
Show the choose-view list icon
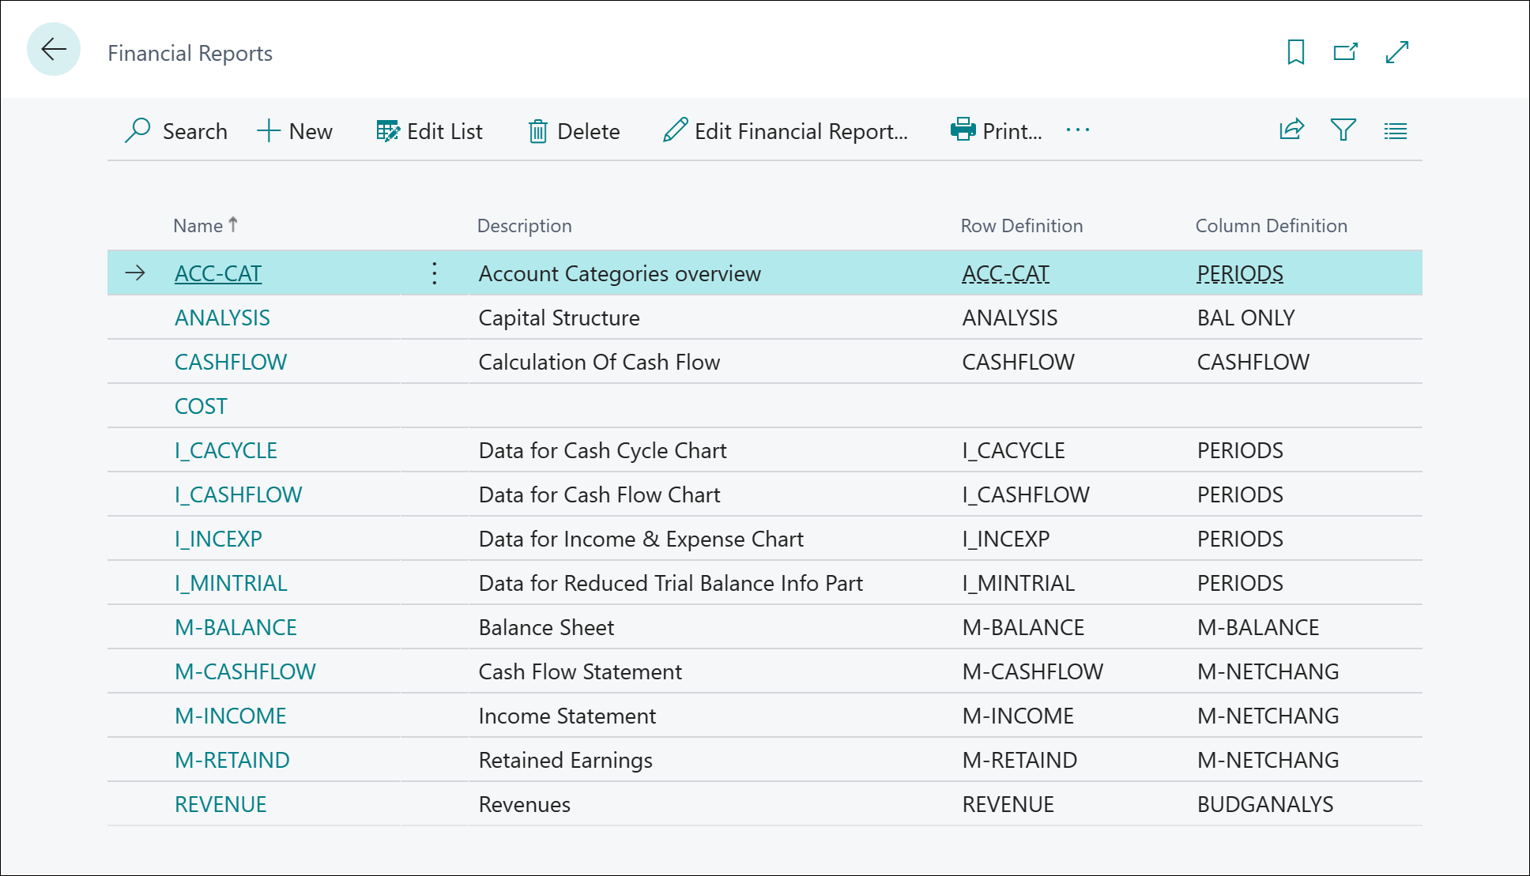(1396, 130)
